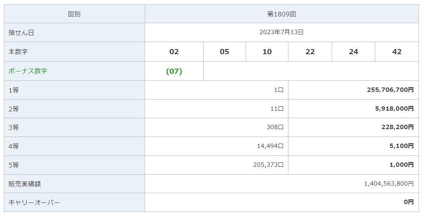Click the 2等 prize amount 5,918,000円
The width and height of the screenshot is (424, 217).
click(x=394, y=109)
